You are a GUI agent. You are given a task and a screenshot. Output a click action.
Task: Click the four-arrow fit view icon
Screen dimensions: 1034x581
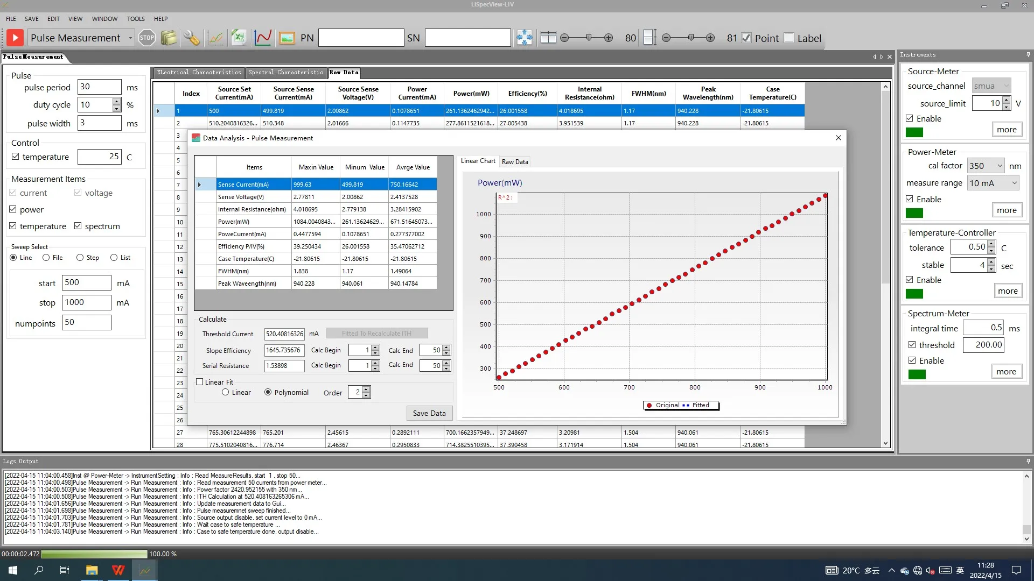point(524,38)
